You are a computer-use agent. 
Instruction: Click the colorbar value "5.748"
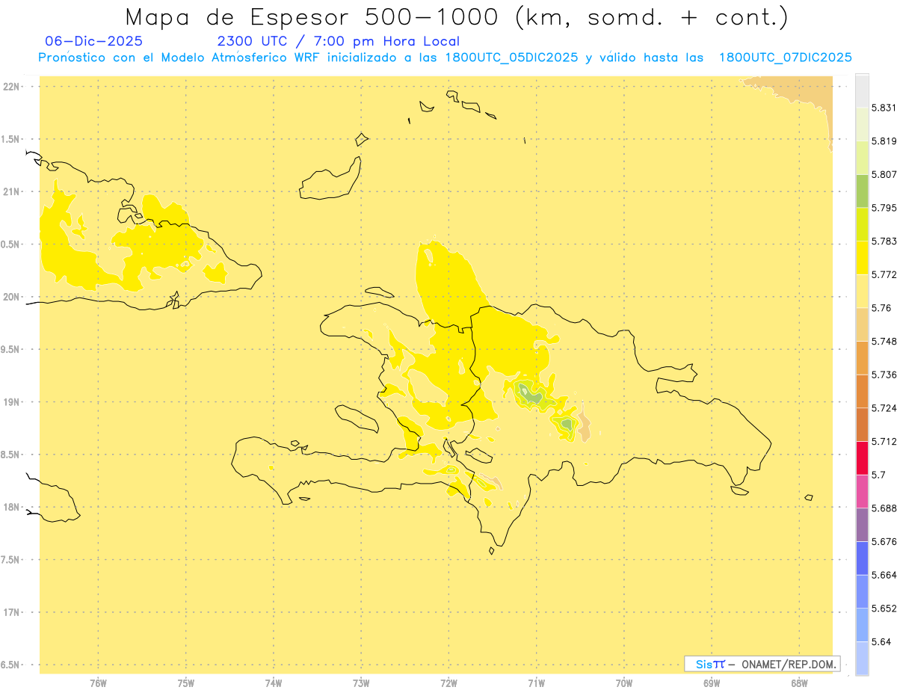coord(884,342)
